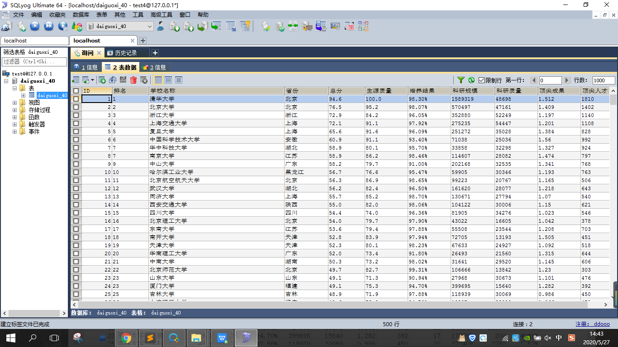Check the row checkbox for 复旦大学
618x347 pixels.
(x=76, y=131)
